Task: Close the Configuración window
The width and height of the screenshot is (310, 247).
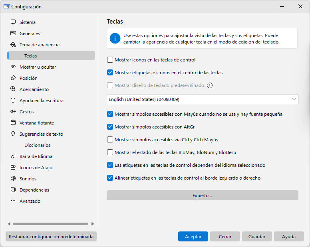Action: tap(300, 6)
